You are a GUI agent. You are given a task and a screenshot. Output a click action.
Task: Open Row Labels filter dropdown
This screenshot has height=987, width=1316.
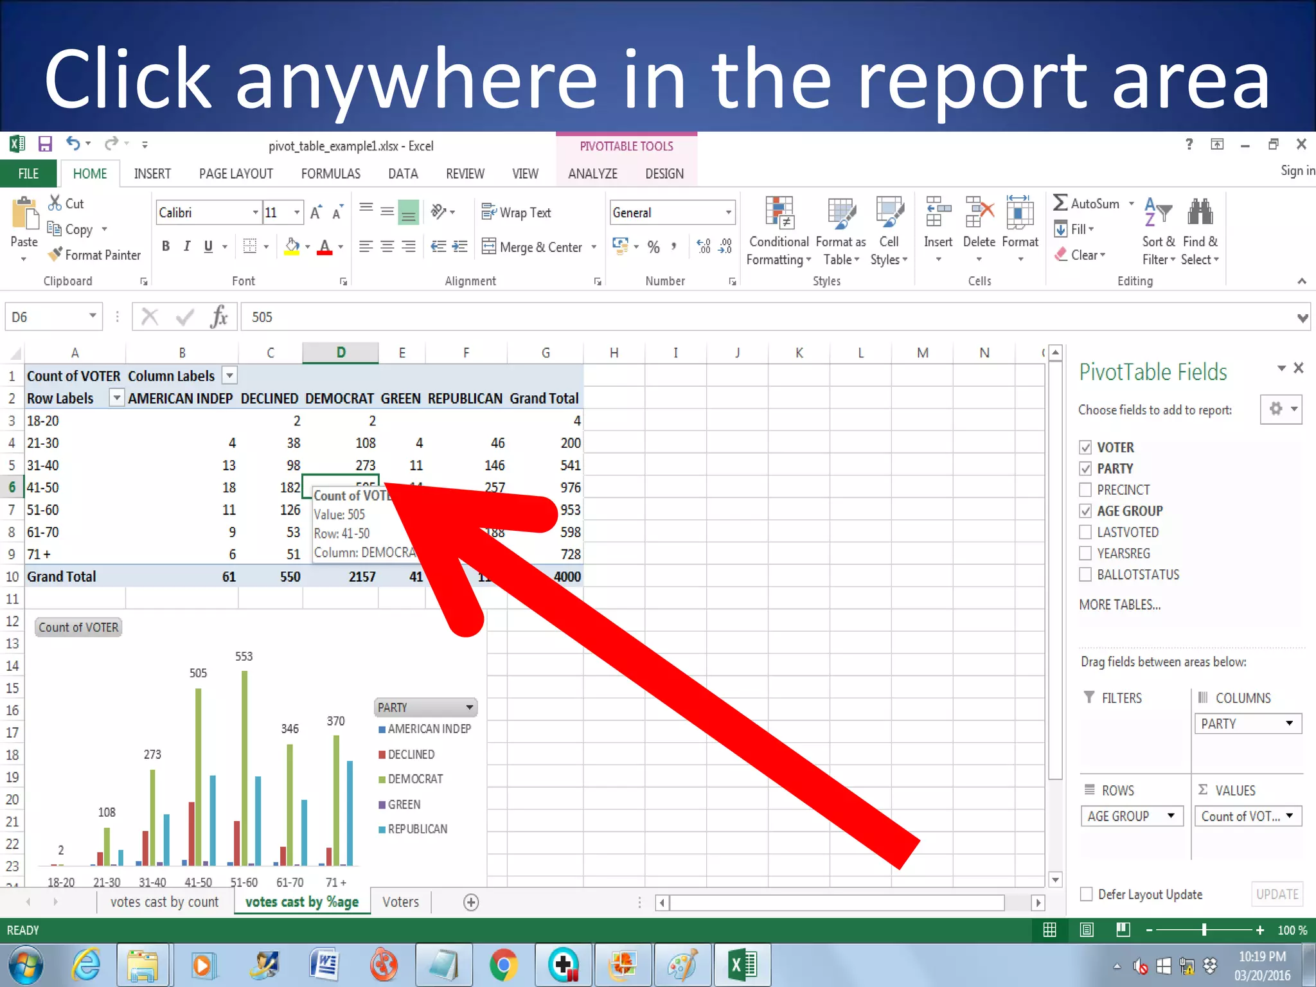tap(116, 398)
